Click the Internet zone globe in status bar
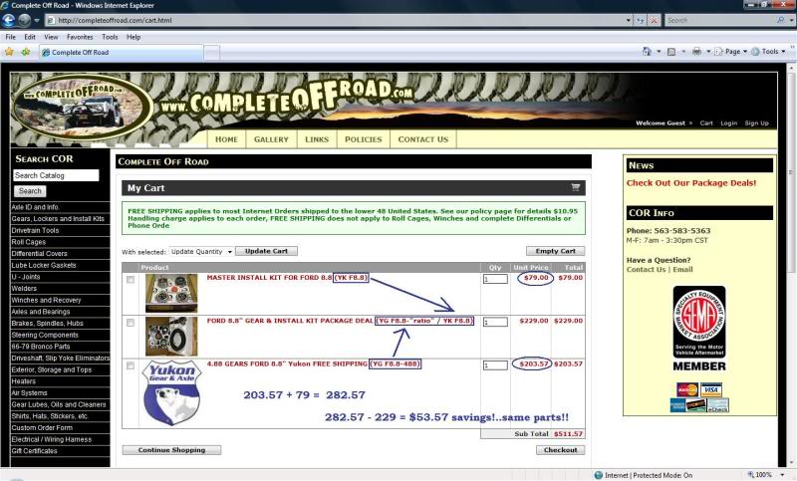The image size is (797, 481). pyautogui.click(x=599, y=475)
